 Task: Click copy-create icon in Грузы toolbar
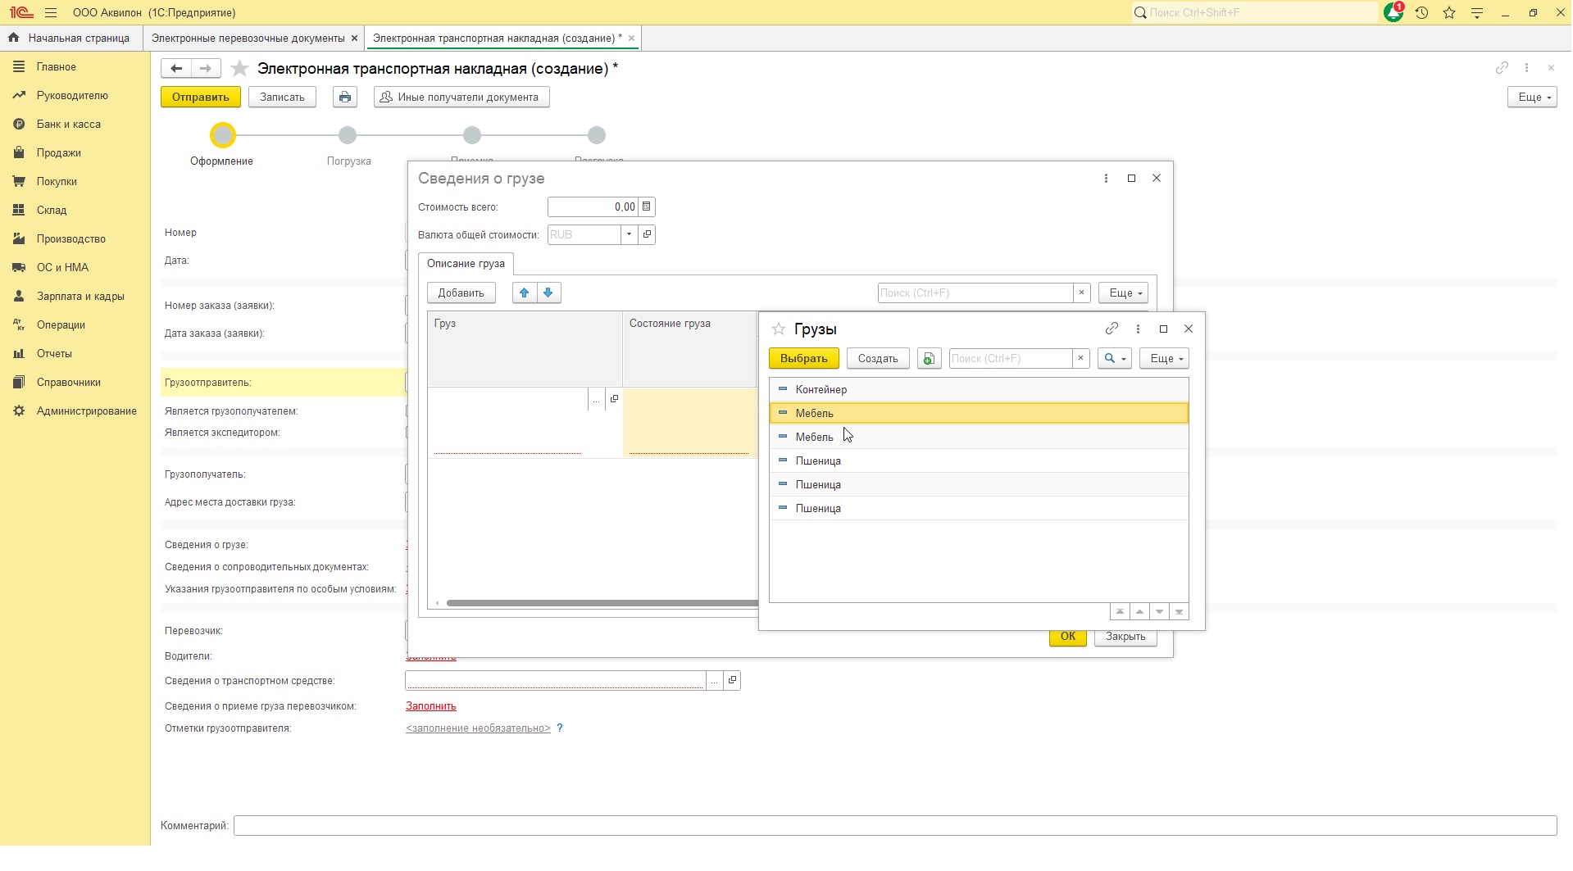929,359
